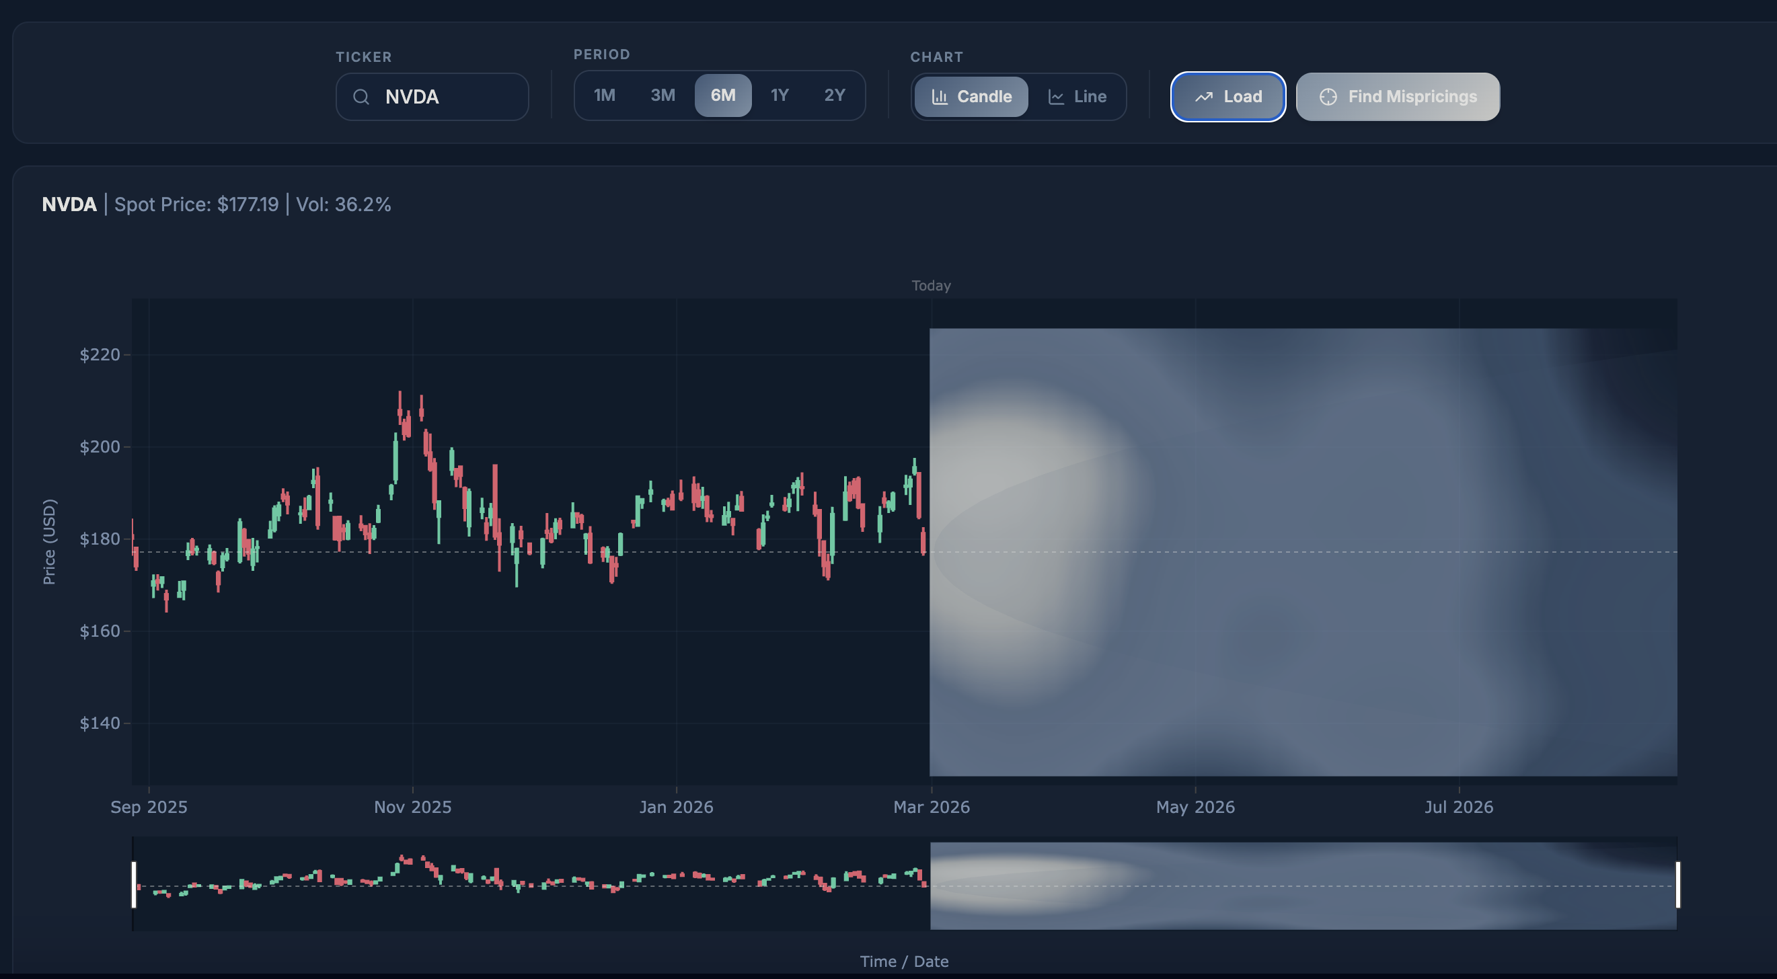The width and height of the screenshot is (1777, 979).
Task: Select the 3M period option
Action: tap(663, 95)
